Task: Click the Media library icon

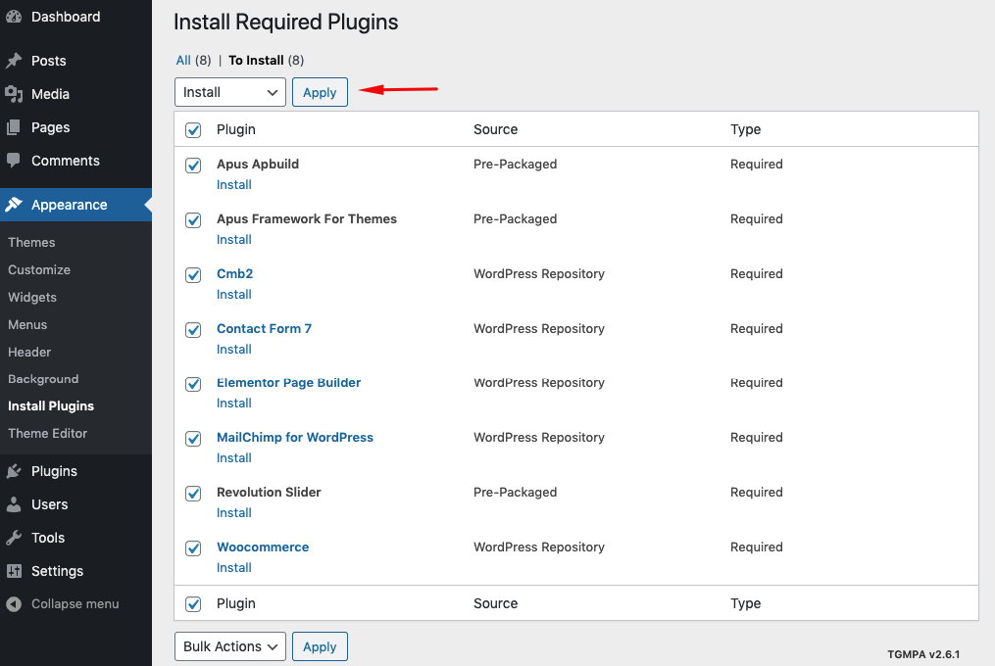Action: pyautogui.click(x=14, y=94)
